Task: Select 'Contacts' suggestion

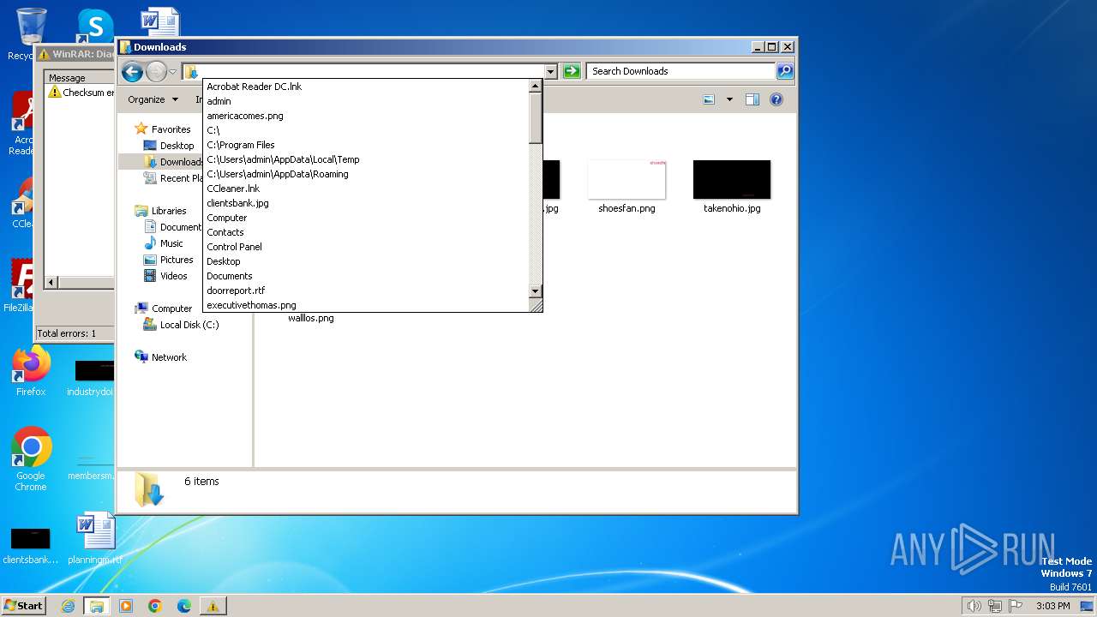Action: click(366, 232)
